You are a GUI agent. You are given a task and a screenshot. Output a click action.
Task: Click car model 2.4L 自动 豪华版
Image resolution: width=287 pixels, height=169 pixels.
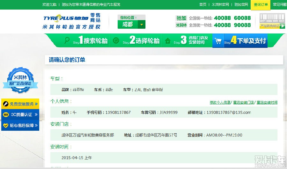click(x=149, y=90)
